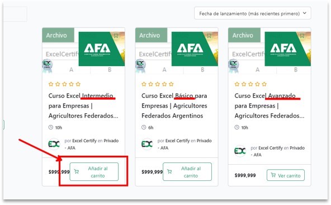
Task: Bookmark the Excel Intermedio course
Action: [x=116, y=36]
